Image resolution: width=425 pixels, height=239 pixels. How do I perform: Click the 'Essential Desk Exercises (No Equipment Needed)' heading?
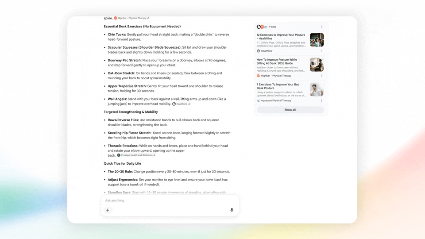point(142,26)
